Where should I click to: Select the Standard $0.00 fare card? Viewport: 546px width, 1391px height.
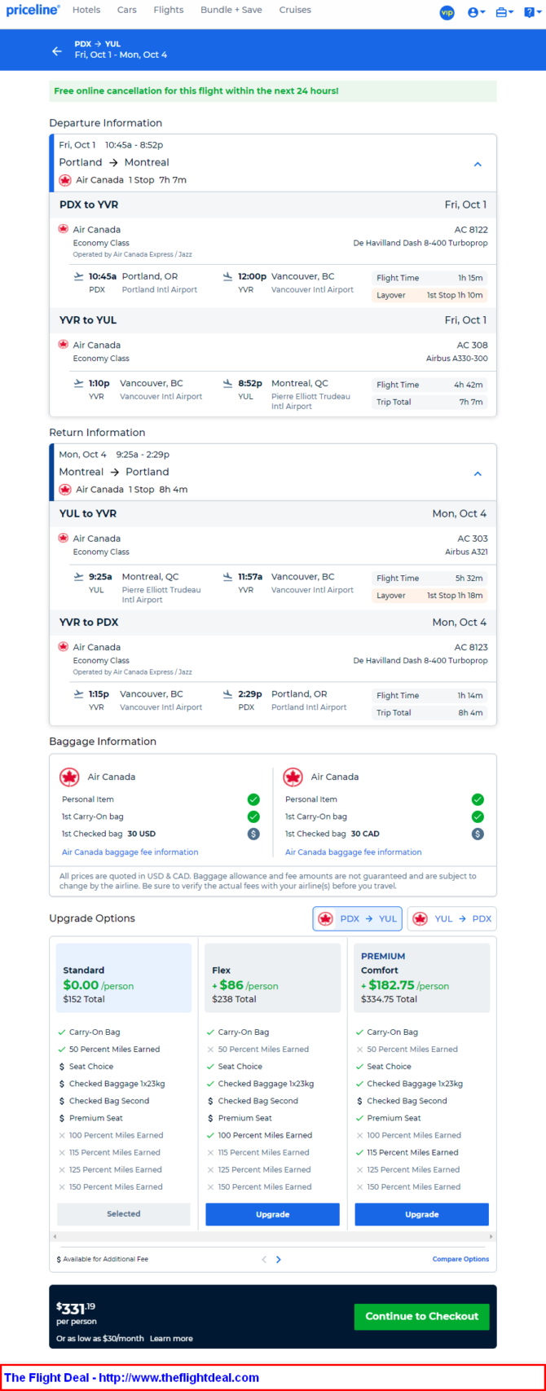[x=124, y=978]
